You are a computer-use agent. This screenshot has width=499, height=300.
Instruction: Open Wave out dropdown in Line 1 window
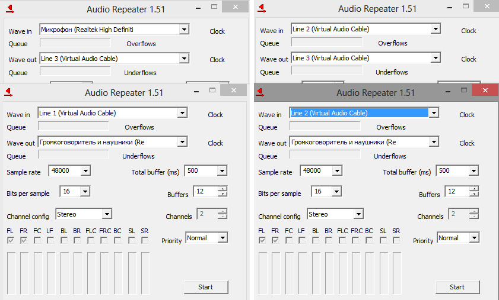(x=182, y=142)
